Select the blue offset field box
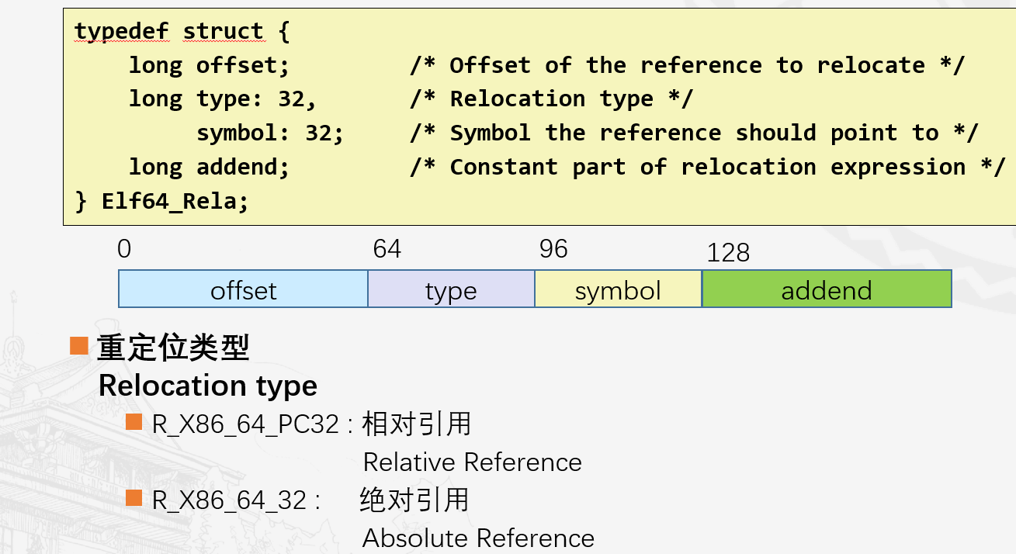The width and height of the screenshot is (1016, 554). (x=243, y=289)
